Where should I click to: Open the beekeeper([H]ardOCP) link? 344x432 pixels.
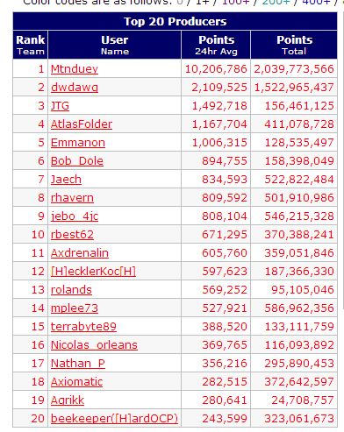tap(114, 419)
